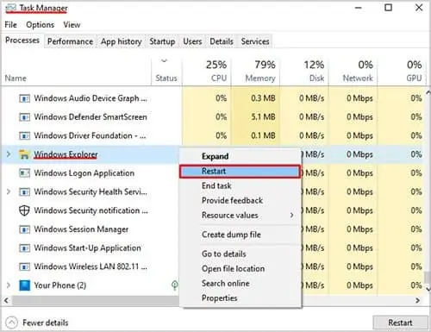Click the 0.3 MB memory value
431x332 pixels.
point(263,98)
